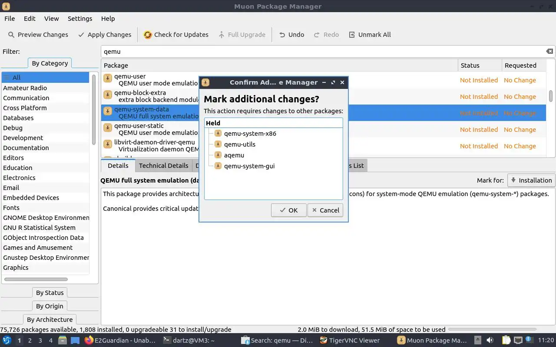Open the Edit menu
This screenshot has width=556, height=347.
coord(30,19)
